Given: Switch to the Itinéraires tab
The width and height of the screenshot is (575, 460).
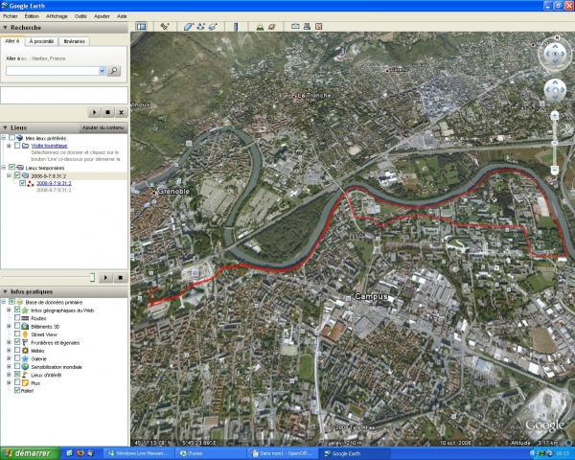Looking at the screenshot, I should click(74, 41).
